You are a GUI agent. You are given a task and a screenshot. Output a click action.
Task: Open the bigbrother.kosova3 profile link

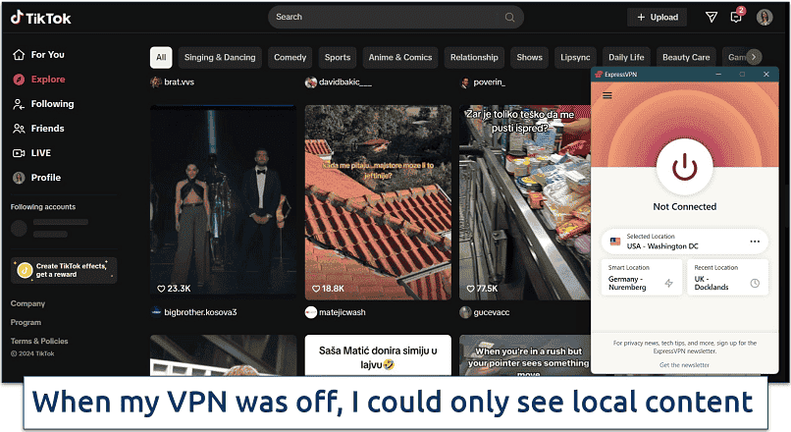[x=193, y=312]
